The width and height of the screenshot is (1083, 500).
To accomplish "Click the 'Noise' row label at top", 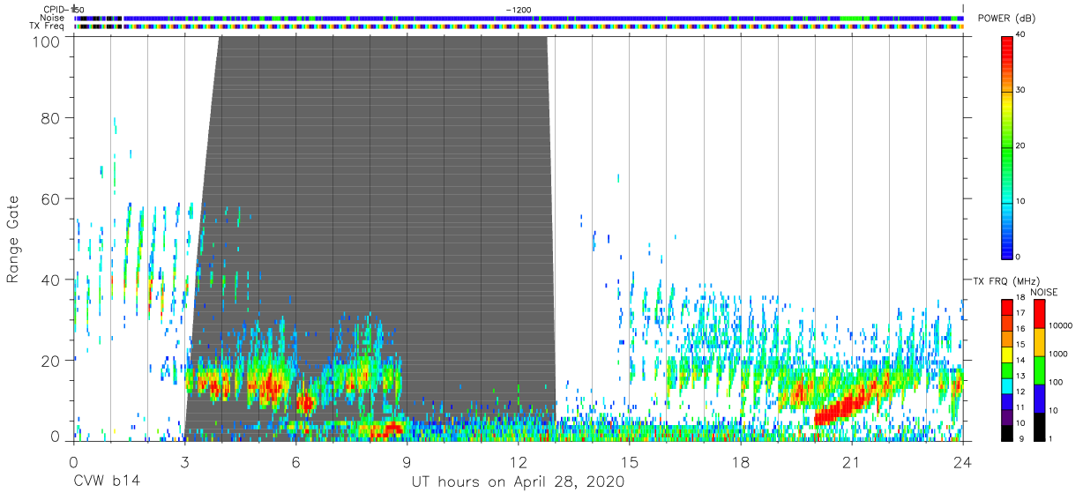I will pyautogui.click(x=52, y=18).
